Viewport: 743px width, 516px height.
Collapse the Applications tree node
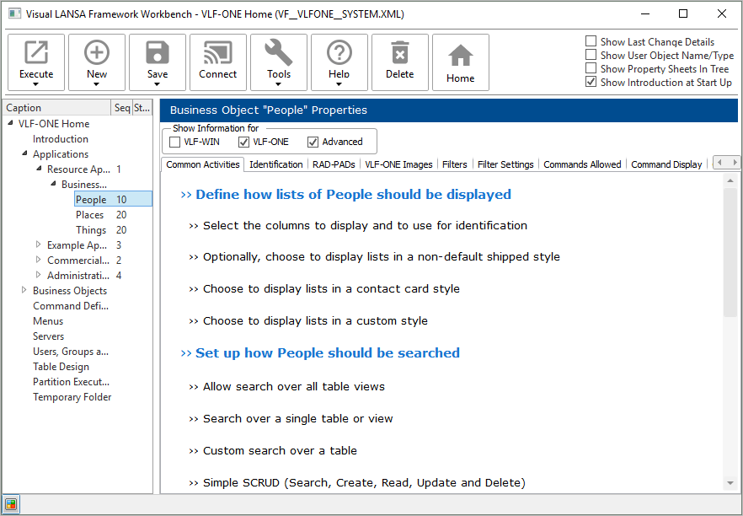click(x=24, y=154)
